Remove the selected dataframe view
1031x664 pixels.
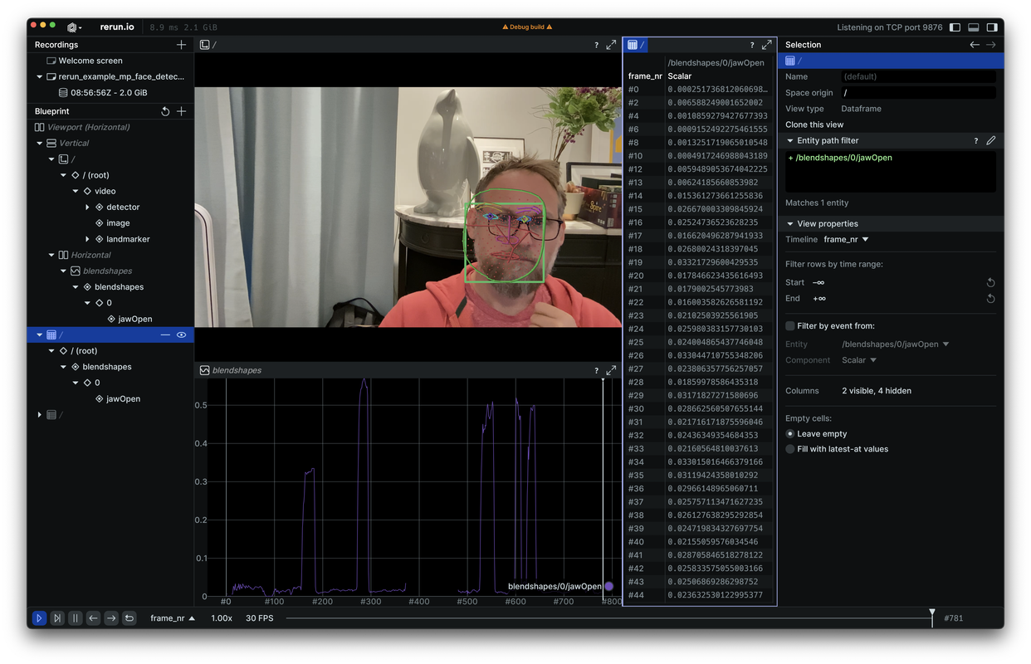(165, 334)
